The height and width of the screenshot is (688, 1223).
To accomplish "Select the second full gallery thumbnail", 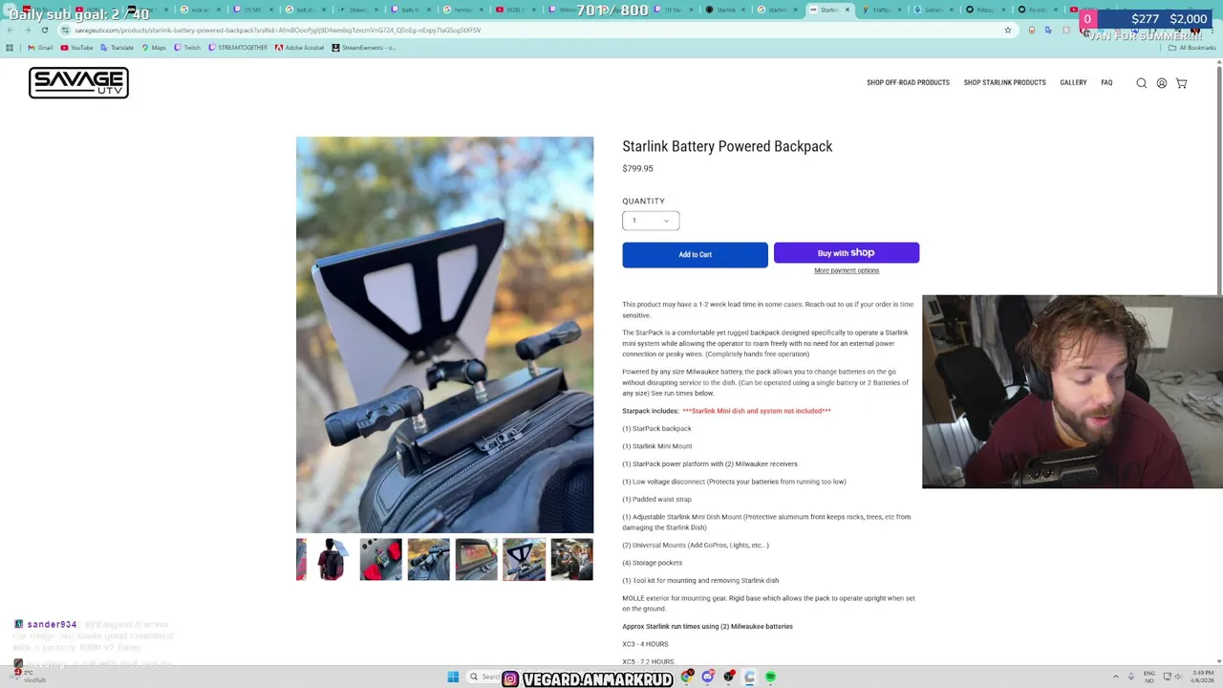I will (x=380, y=560).
